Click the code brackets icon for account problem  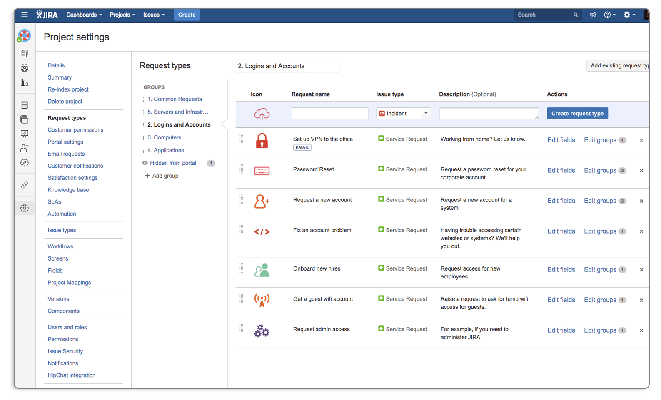click(262, 232)
